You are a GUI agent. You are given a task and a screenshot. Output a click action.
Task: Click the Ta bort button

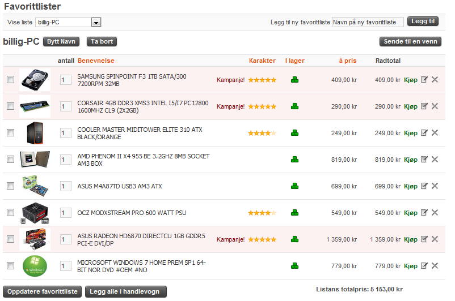pyautogui.click(x=102, y=42)
